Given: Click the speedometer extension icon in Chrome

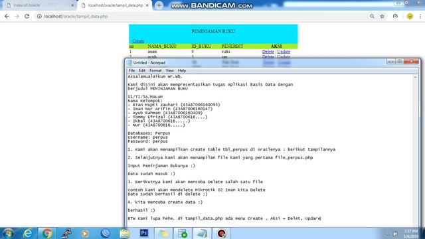Looking at the screenshot, I should click(395, 16).
